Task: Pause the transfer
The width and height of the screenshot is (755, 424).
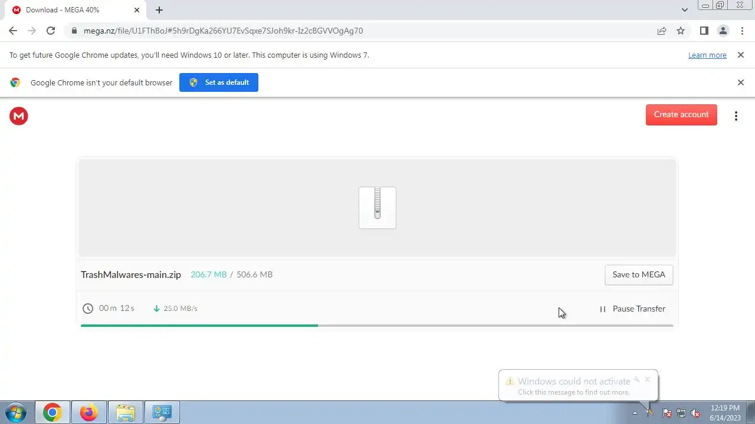Action: (632, 309)
